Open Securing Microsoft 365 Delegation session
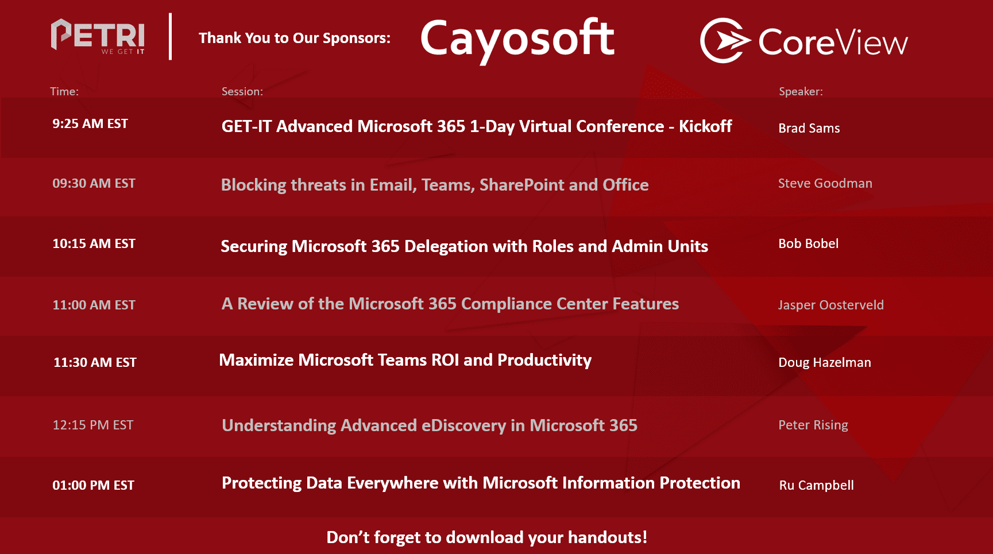The image size is (993, 554). (x=464, y=246)
